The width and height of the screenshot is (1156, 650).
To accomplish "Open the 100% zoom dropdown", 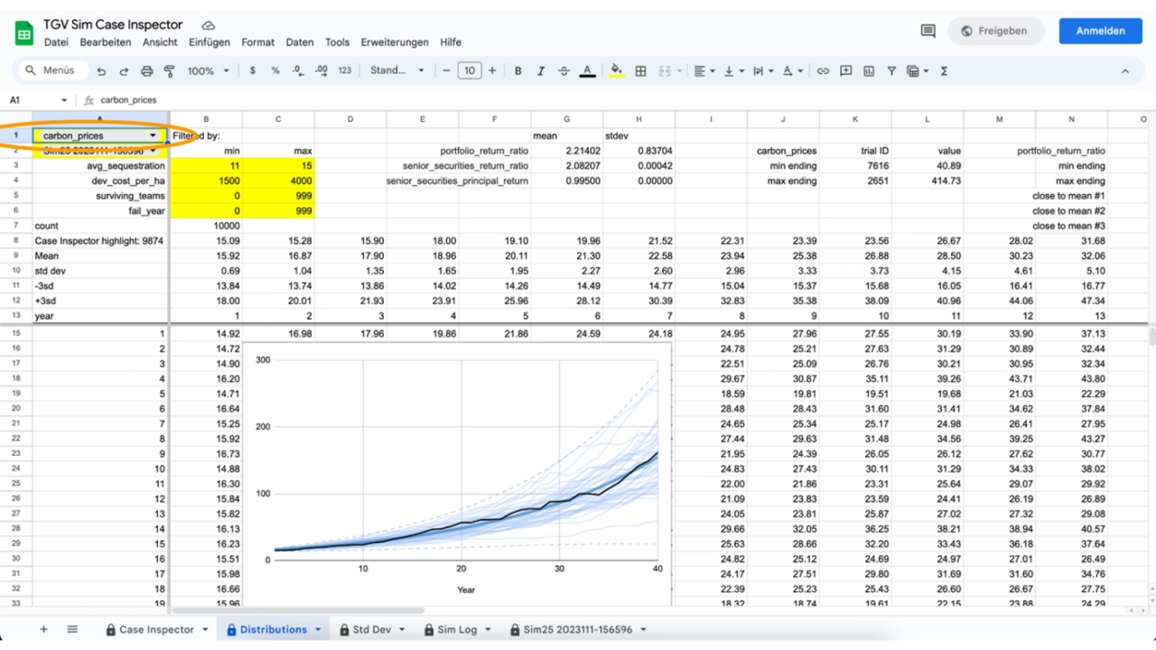I will 209,70.
